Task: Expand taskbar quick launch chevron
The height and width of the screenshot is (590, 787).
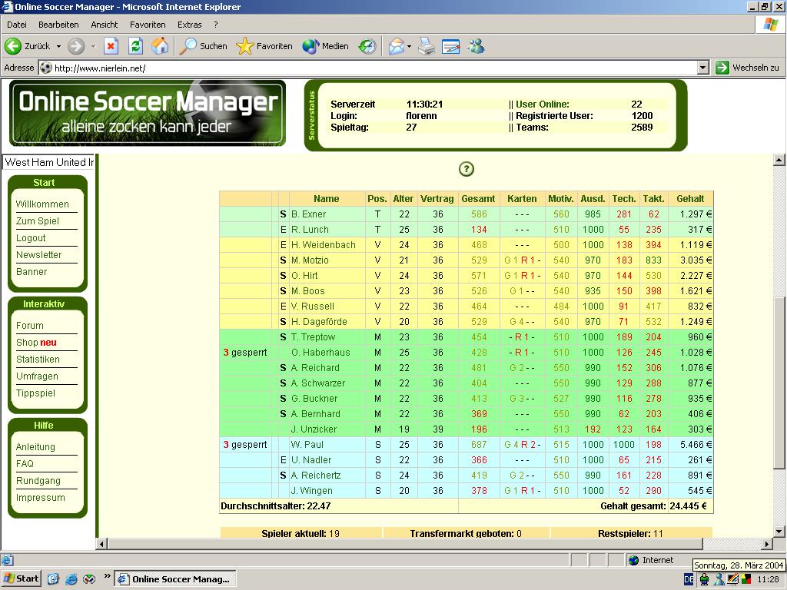Action: click(107, 576)
